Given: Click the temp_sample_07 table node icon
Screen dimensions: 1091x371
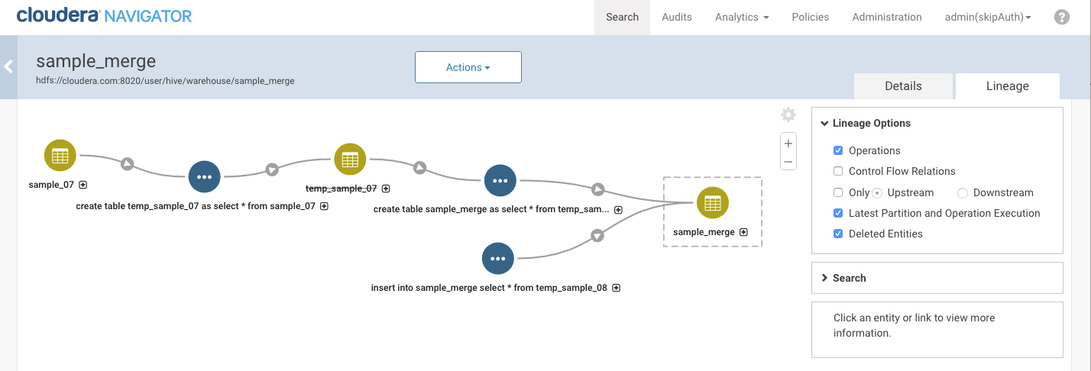Looking at the screenshot, I should (350, 160).
